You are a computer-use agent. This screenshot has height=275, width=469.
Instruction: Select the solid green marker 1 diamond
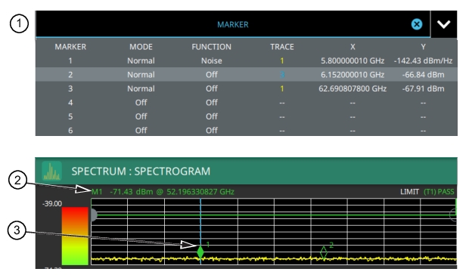[x=200, y=252]
